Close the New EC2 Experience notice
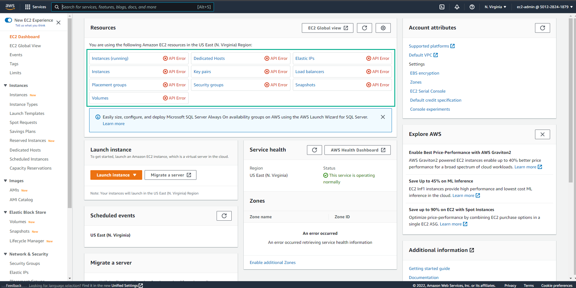This screenshot has width=576, height=288. [58, 23]
